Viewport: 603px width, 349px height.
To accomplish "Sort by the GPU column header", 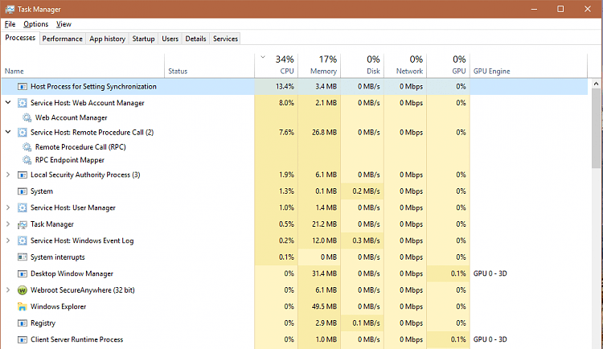I will [x=449, y=65].
